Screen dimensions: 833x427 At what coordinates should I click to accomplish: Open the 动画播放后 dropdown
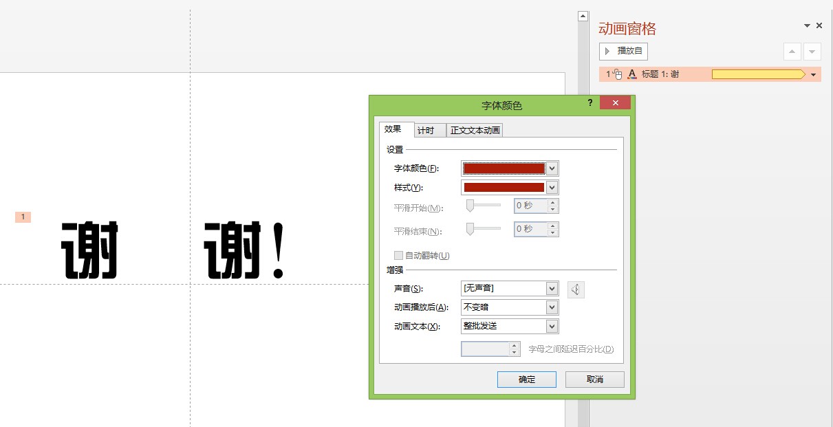pos(509,307)
